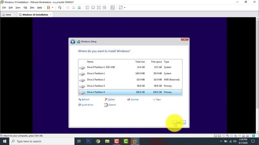This screenshot has width=259, height=145.
Task: Click the Revert to Snapshot toolbar icon
Action: 74,8
